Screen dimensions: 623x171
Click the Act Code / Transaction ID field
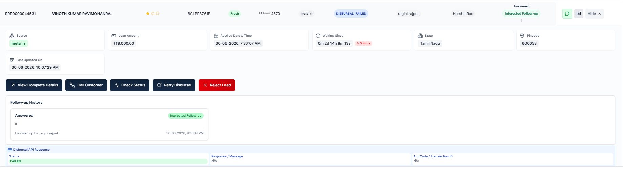[512, 159]
